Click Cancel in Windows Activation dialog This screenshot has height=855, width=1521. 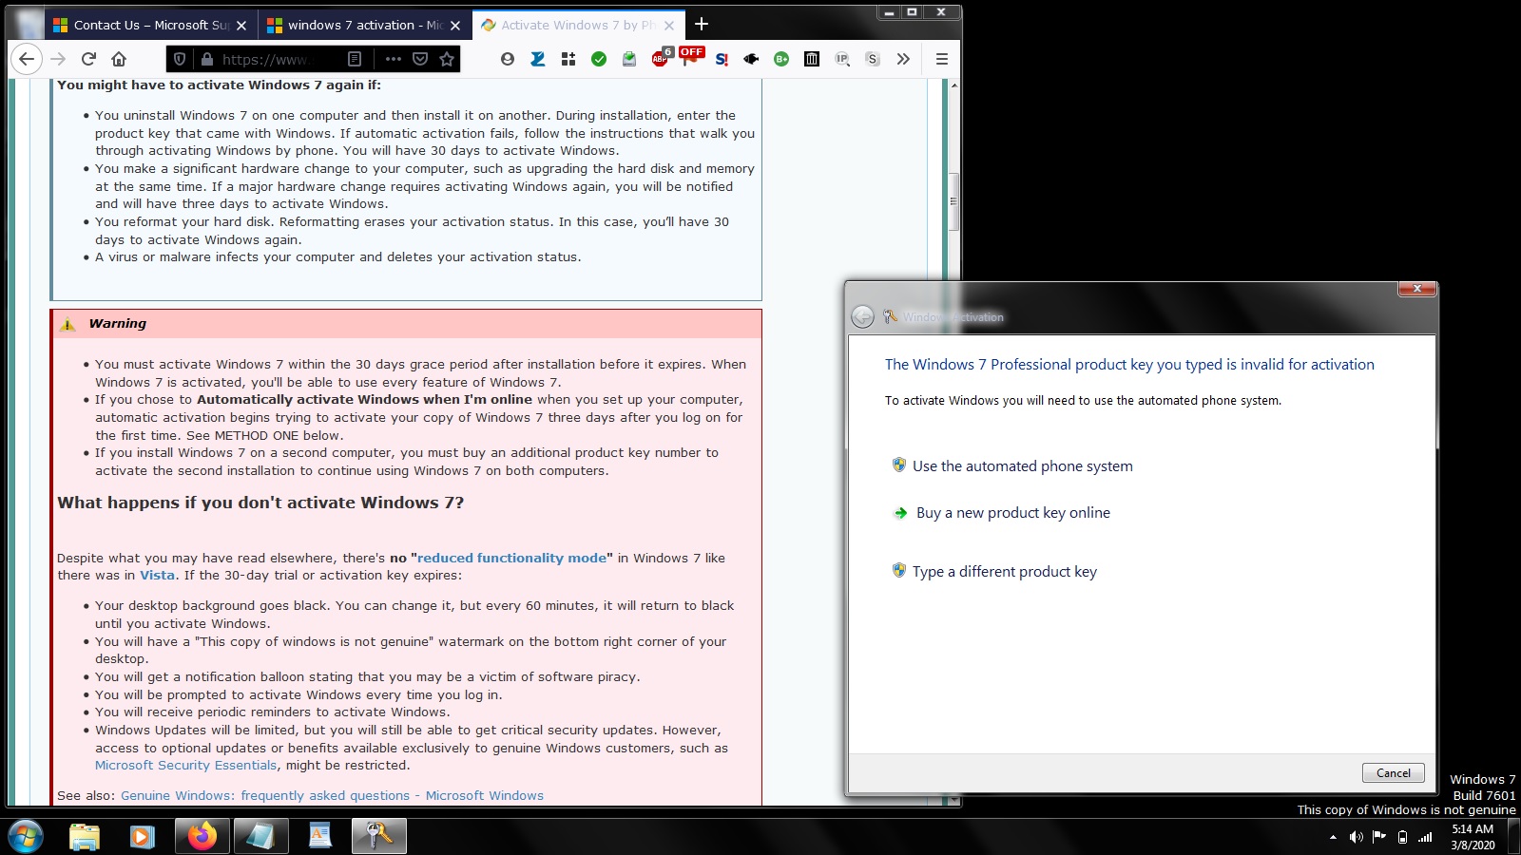point(1394,773)
